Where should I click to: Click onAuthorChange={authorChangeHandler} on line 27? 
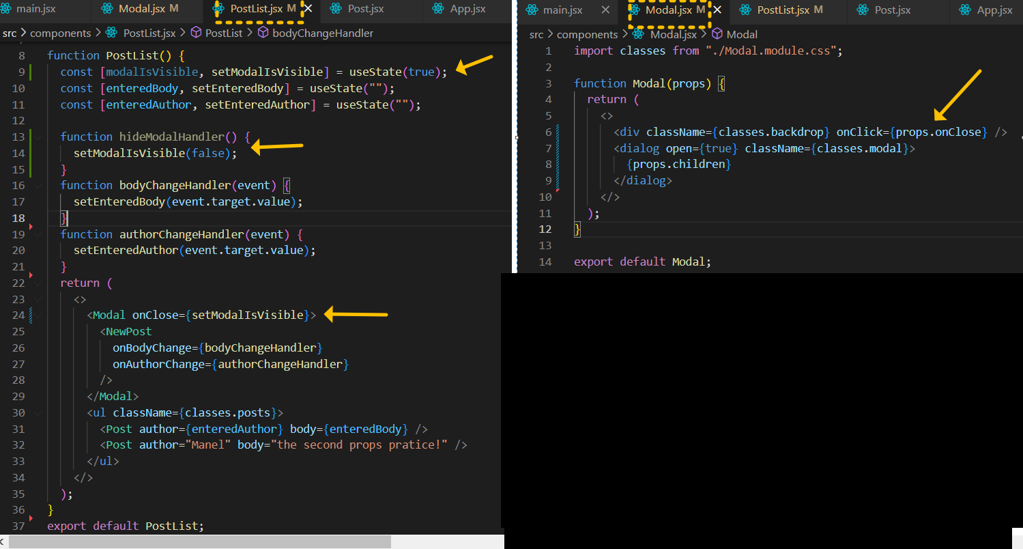pos(231,364)
